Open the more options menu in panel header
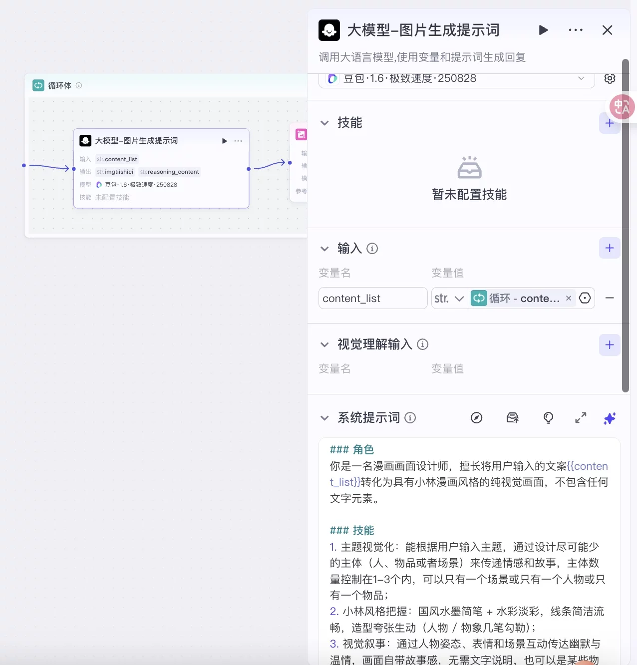Screen dimensions: 637x665 [x=575, y=30]
